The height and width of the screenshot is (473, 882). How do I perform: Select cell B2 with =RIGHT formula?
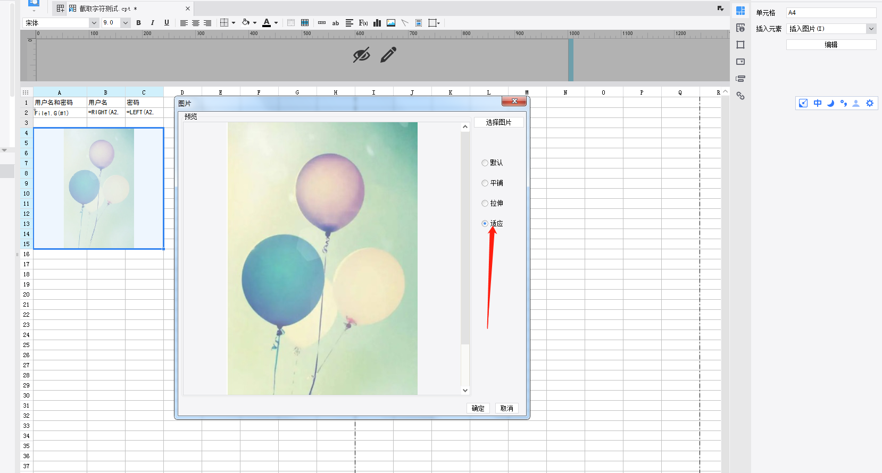[x=106, y=113]
